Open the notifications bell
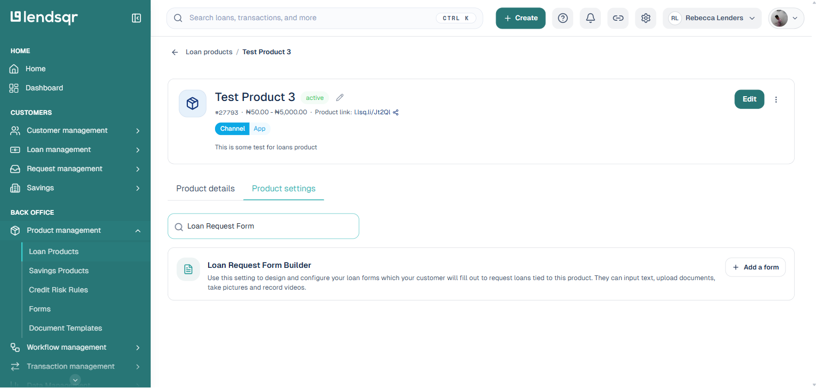Viewport: 817px width, 388px height. (590, 18)
